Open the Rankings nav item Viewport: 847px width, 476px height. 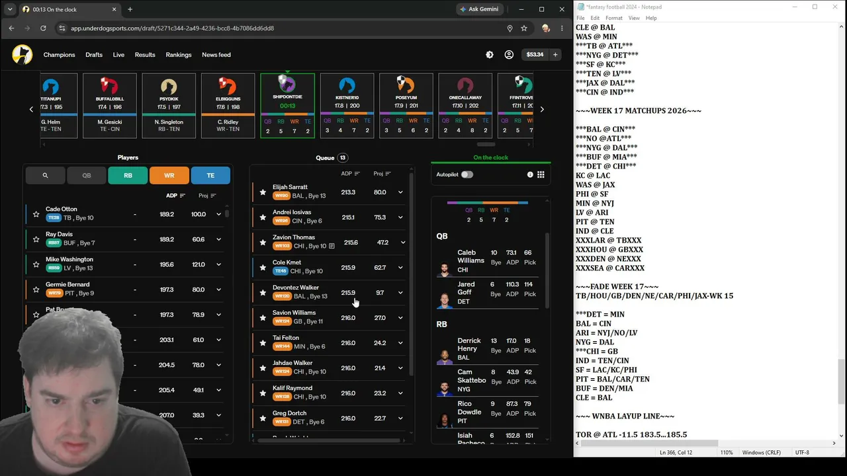coord(179,55)
